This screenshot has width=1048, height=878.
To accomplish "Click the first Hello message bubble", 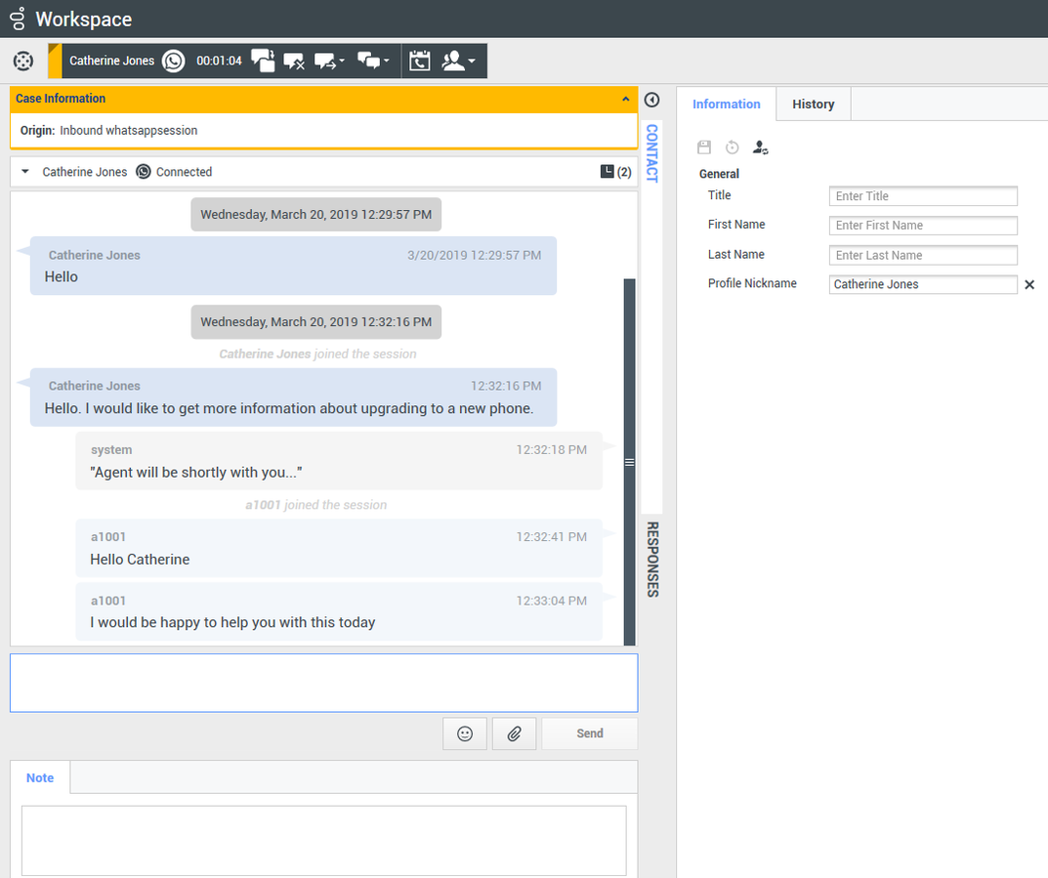I will [293, 266].
